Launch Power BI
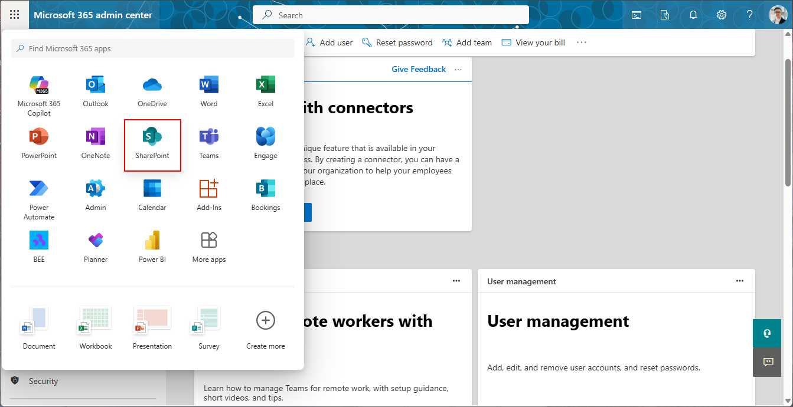793x407 pixels. [x=152, y=246]
